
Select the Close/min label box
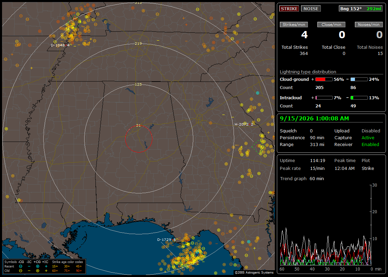(x=331, y=25)
